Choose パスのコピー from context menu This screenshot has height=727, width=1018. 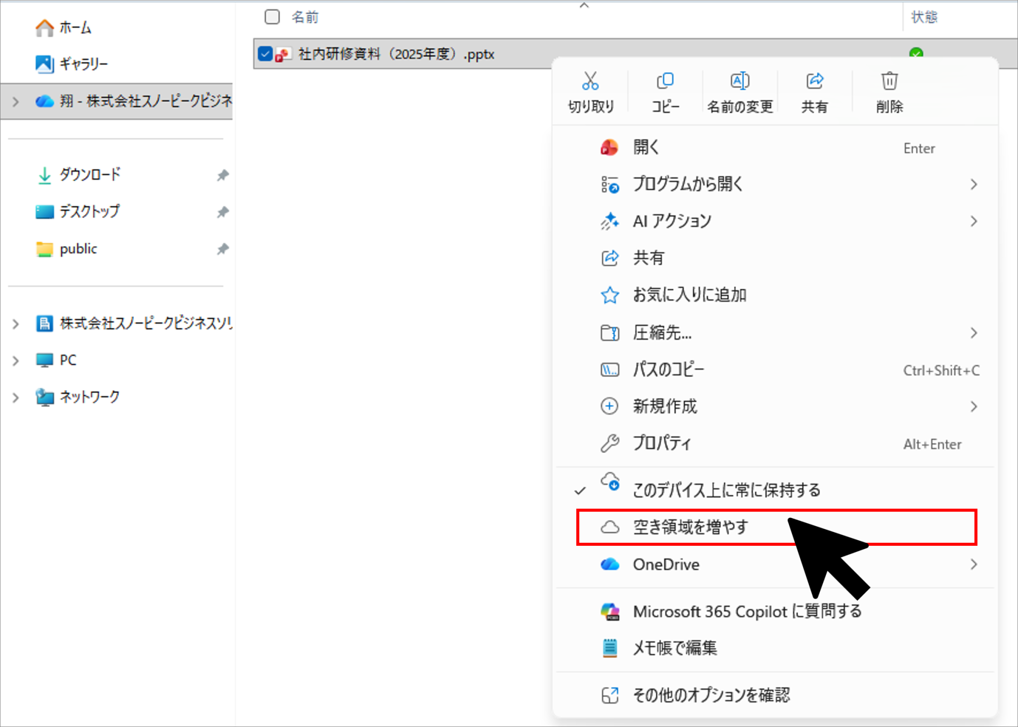click(x=668, y=370)
